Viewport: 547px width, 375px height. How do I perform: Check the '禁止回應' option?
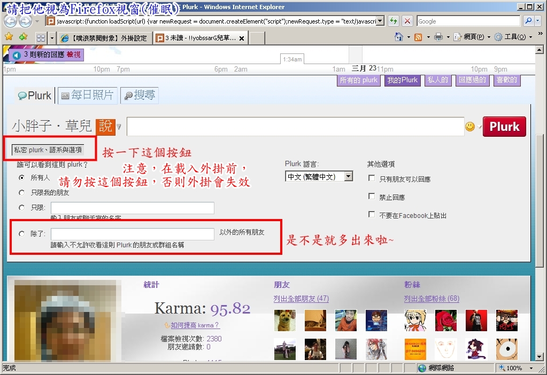[x=372, y=197]
